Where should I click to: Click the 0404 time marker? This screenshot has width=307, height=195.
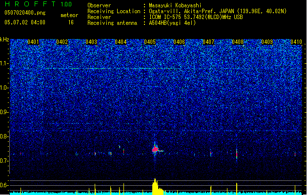click(121, 41)
